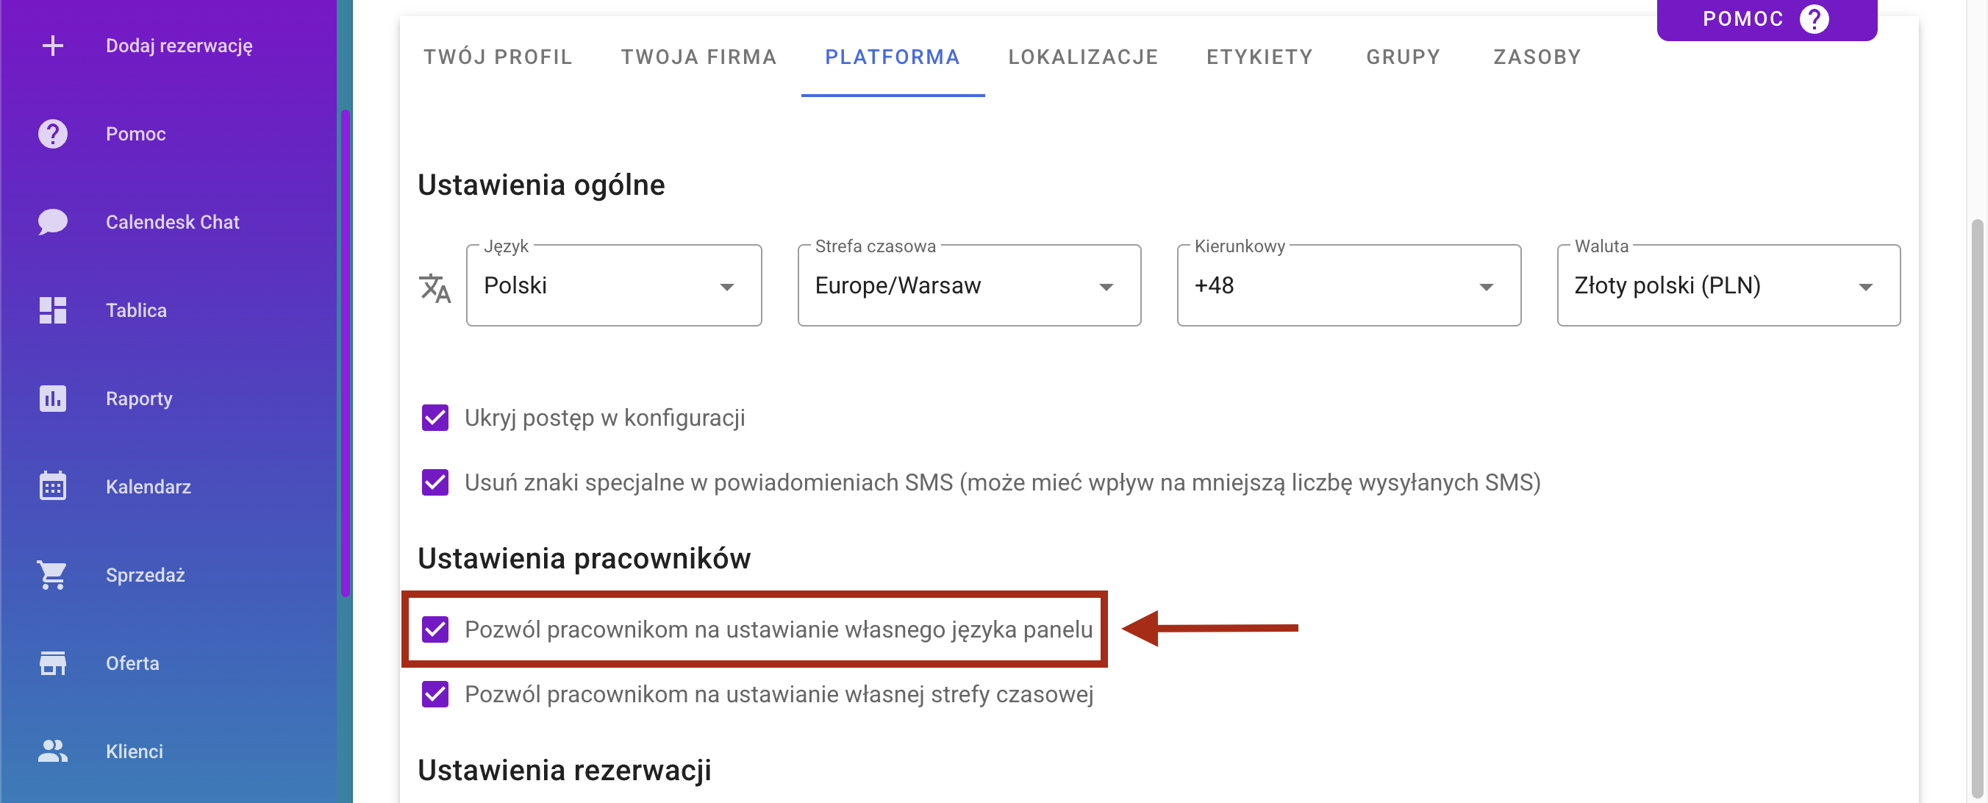Image resolution: width=1988 pixels, height=803 pixels.
Task: Expand the Język dropdown showing Polski
Action: pos(614,285)
